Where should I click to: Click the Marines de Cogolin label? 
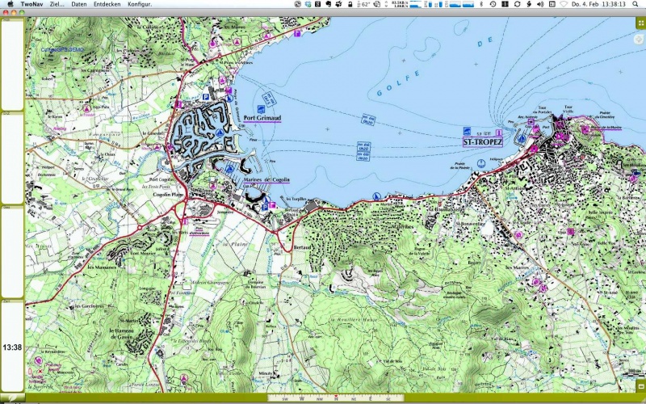click(x=266, y=180)
